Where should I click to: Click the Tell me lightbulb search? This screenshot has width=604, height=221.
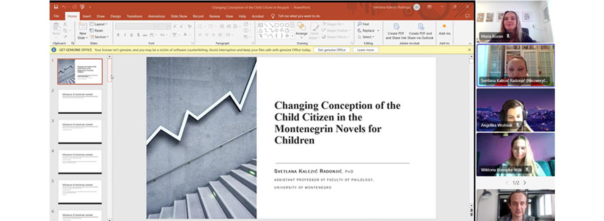click(273, 16)
